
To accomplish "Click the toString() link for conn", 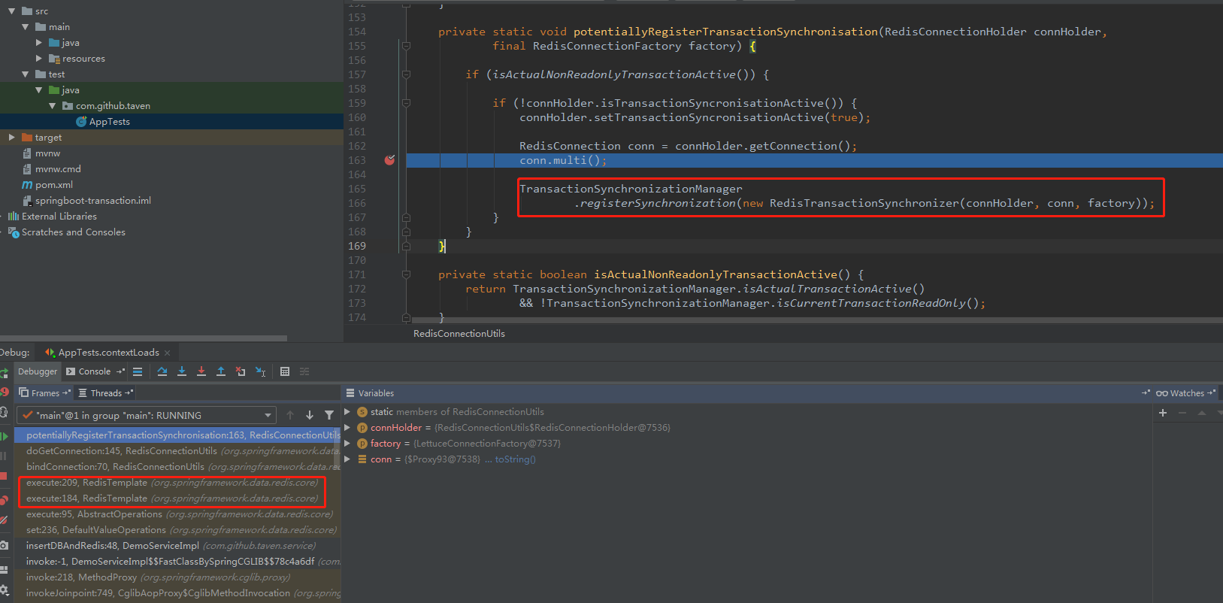I will 515,459.
